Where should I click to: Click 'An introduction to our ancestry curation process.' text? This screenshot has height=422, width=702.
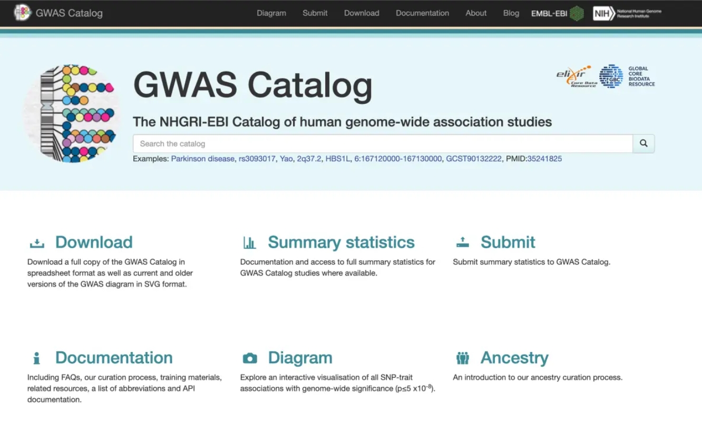coord(538,377)
